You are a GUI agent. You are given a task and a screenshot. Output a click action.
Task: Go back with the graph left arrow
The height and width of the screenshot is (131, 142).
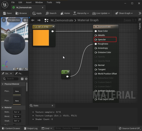(x=33, y=20)
